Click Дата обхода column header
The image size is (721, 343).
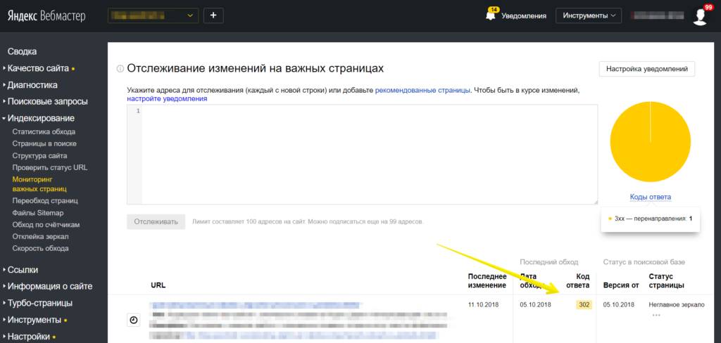[x=533, y=280]
